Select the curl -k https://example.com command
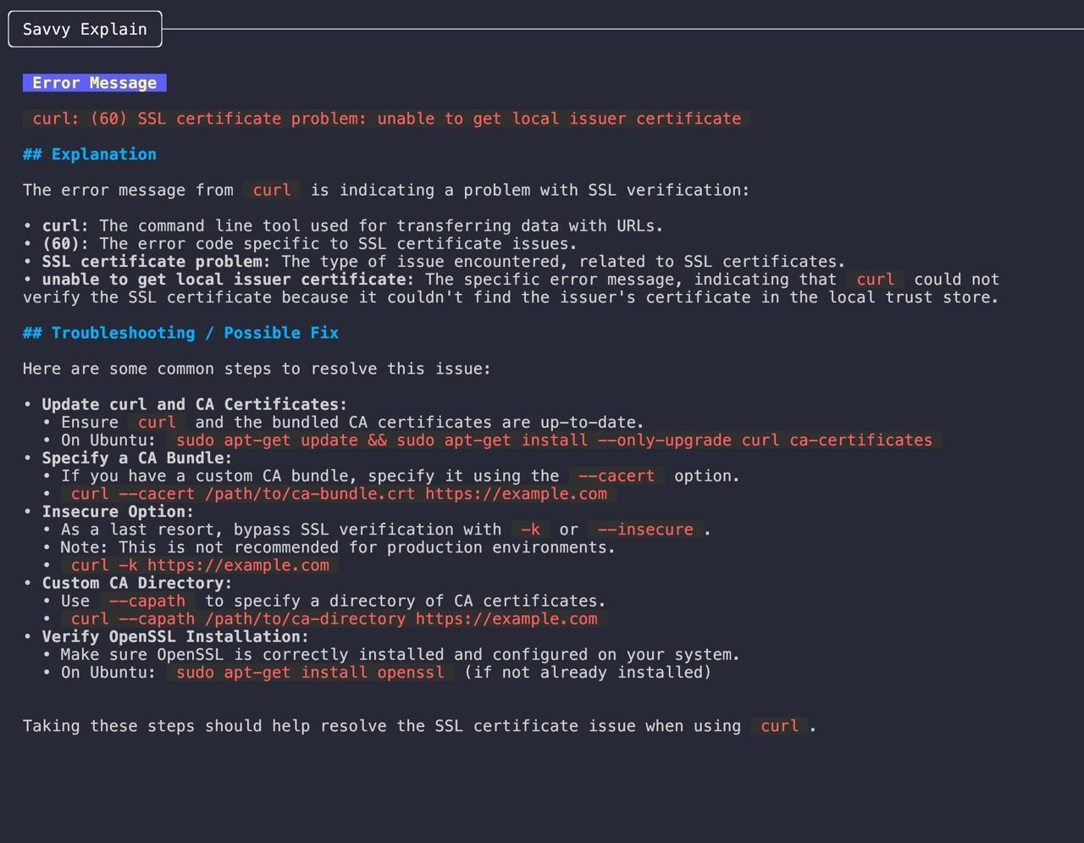Screen dimensions: 1084x843 [x=200, y=565]
